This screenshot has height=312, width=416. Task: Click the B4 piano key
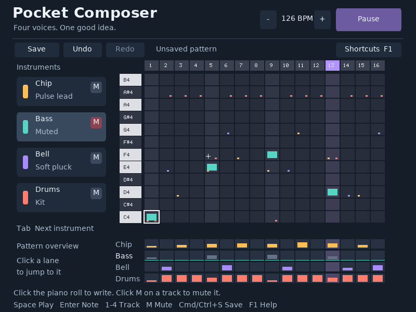click(131, 80)
